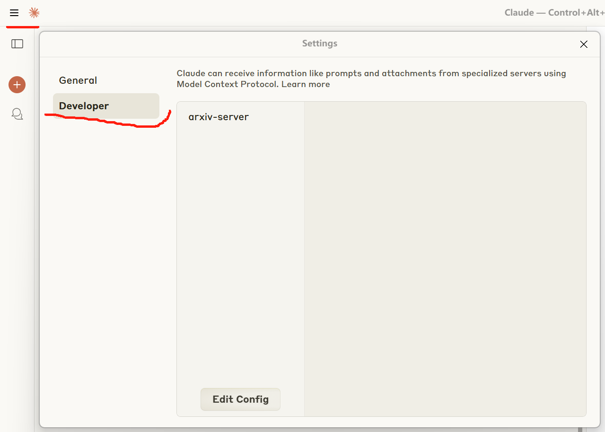The image size is (605, 432).
Task: Toggle the sidebar panel icon
Action: [x=18, y=44]
